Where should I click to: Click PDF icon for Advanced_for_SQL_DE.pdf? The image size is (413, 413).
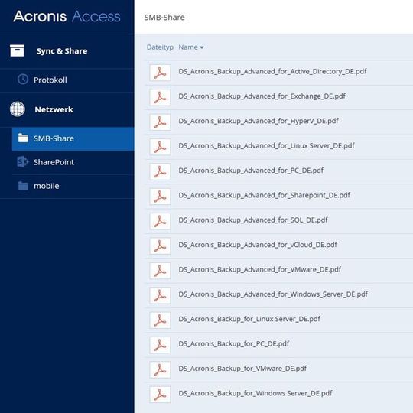click(160, 221)
